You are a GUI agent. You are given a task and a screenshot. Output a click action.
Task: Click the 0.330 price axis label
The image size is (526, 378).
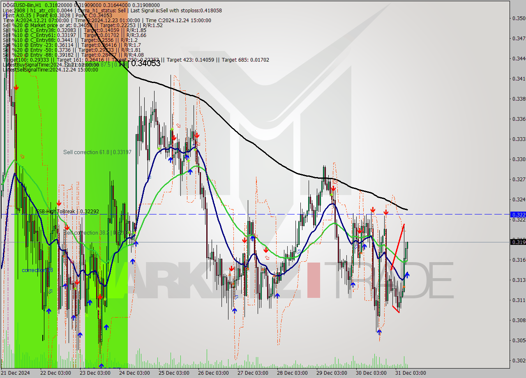519,159
